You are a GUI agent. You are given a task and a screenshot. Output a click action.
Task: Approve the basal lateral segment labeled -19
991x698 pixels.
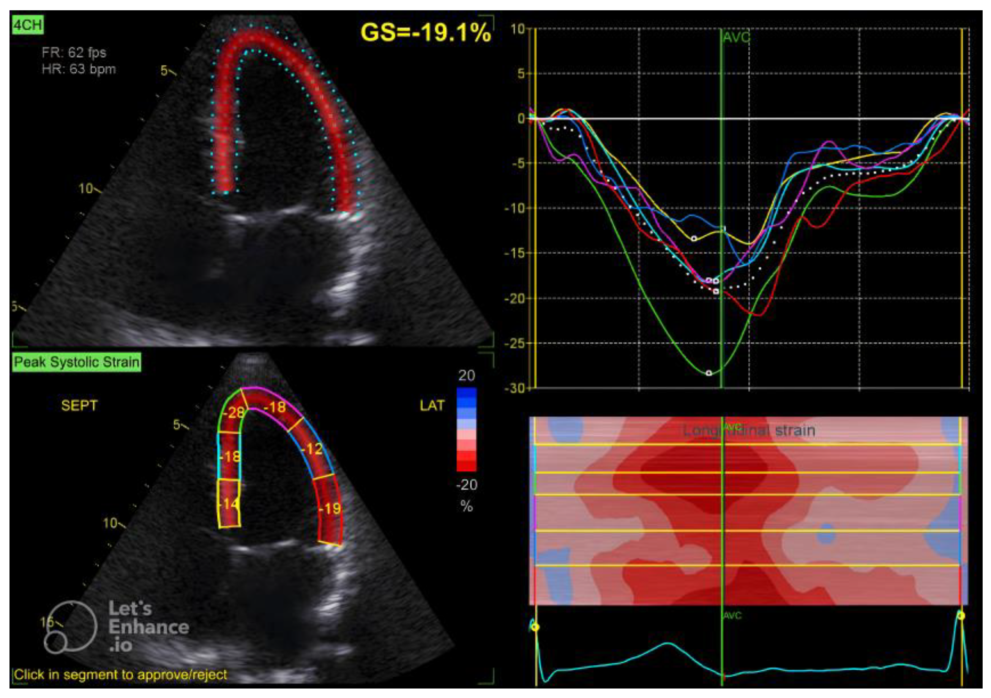pos(330,509)
